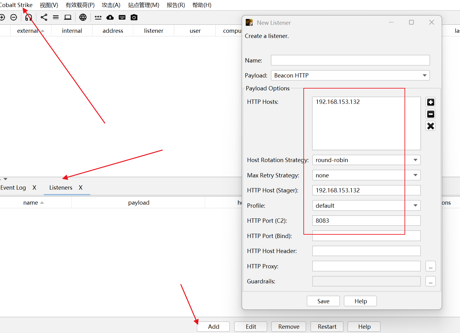Screen dimensions: 460x333
Task: Open the keystrokes keyboard icon
Action: click(x=122, y=17)
